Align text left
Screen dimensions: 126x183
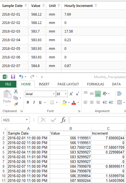pyautogui.click(x=86, y=102)
